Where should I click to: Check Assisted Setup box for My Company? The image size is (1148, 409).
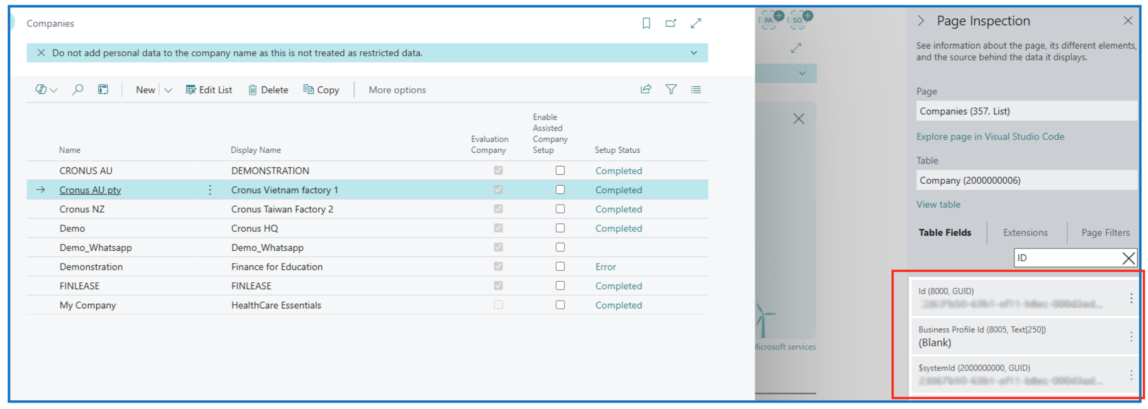click(x=560, y=305)
